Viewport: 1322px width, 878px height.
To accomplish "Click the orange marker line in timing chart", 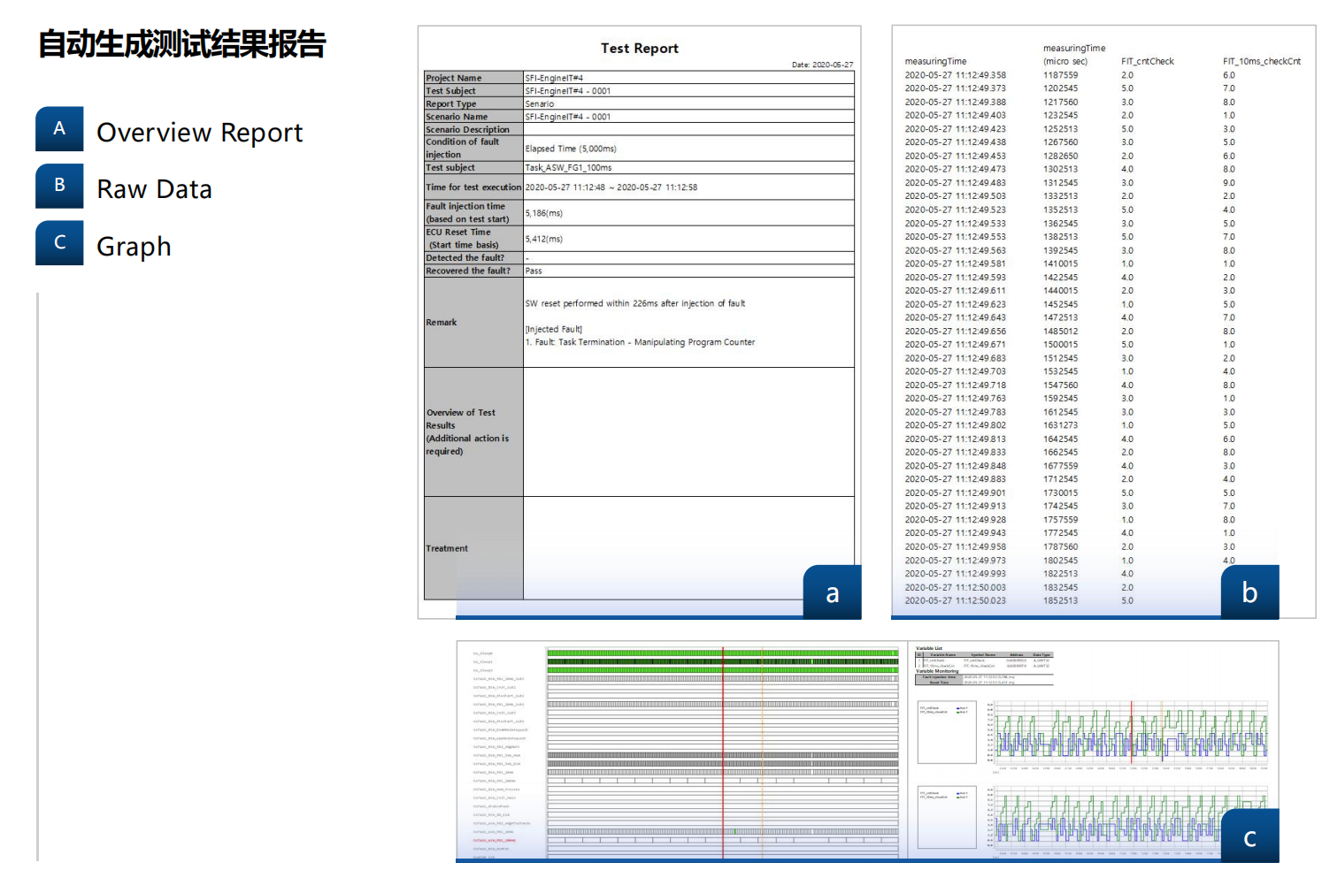I will pyautogui.click(x=762, y=752).
